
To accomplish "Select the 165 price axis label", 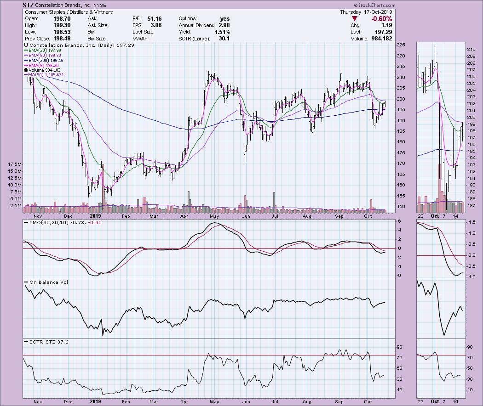I will click(401, 175).
